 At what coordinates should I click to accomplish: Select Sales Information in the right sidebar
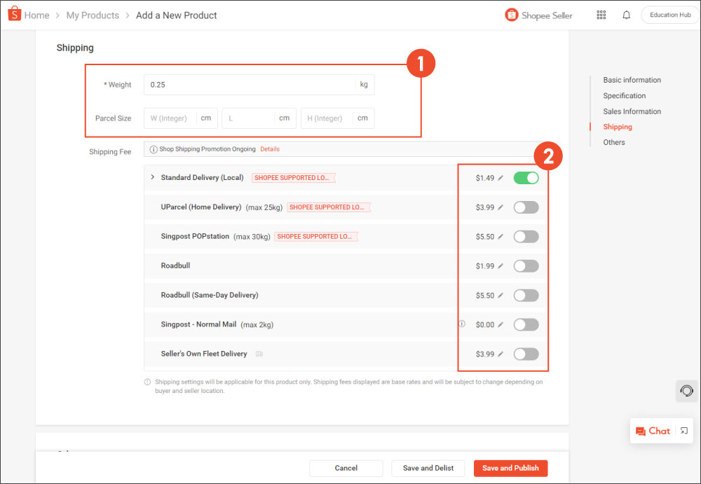[632, 111]
